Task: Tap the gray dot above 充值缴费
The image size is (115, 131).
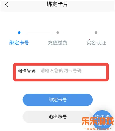Action: click(58, 33)
